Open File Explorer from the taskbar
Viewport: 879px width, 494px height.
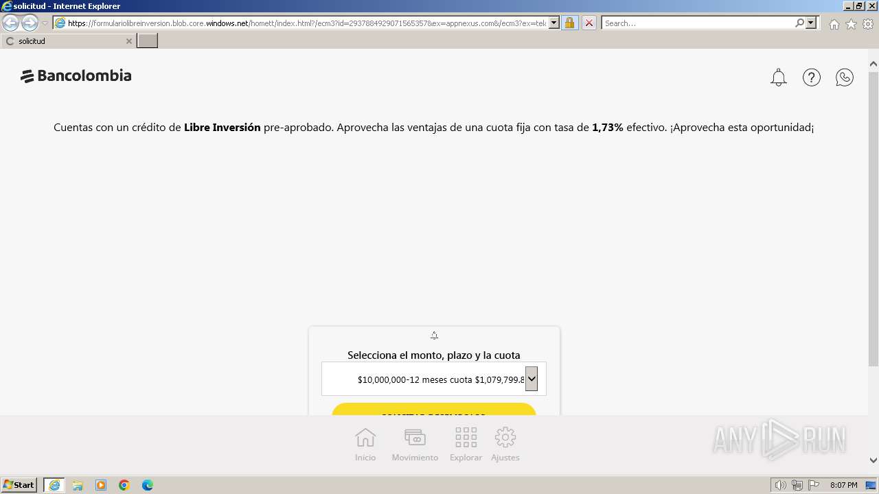(x=78, y=485)
